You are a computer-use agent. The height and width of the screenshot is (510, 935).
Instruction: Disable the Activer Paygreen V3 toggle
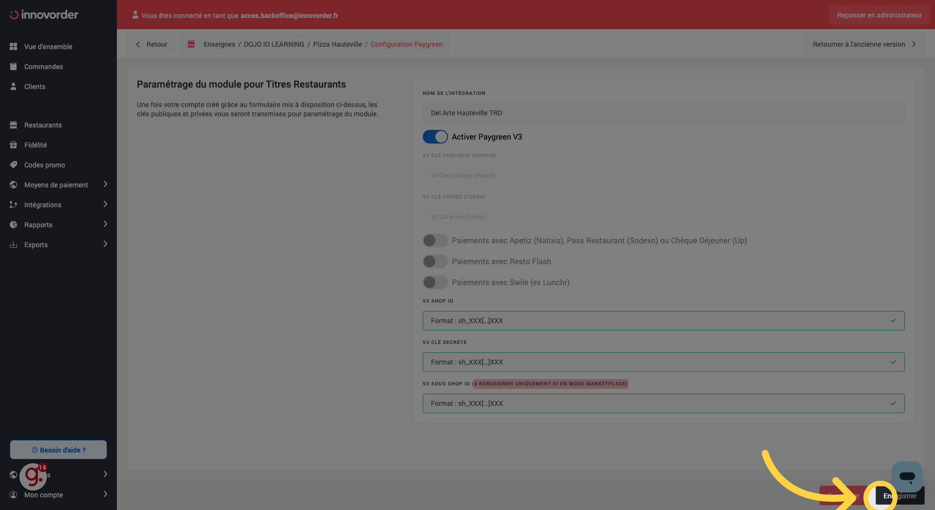(435, 137)
